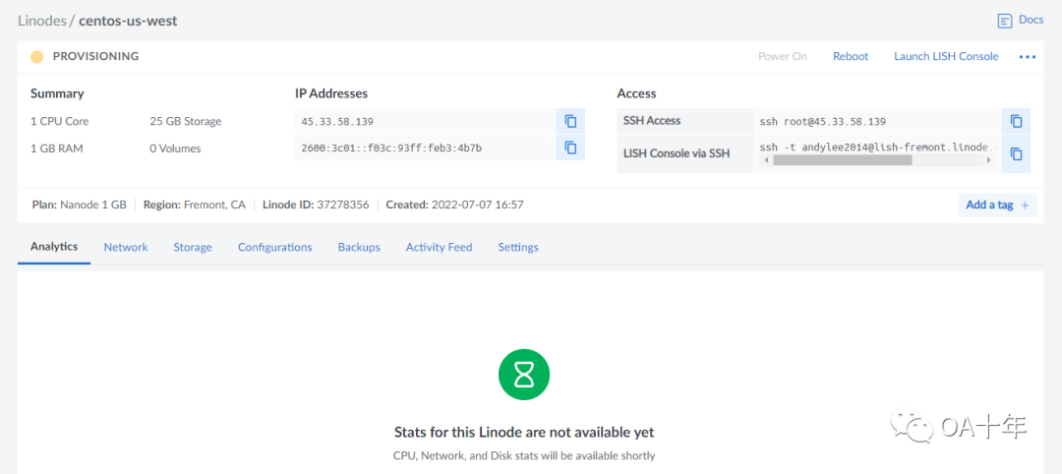Screen dimensions: 1062x474
Task: Open the three-dot more actions menu
Action: [x=1028, y=57]
